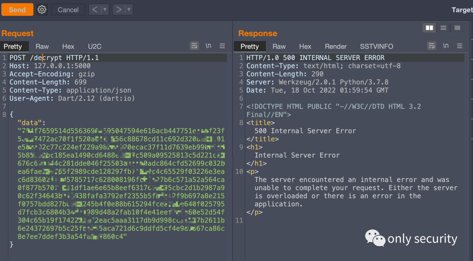
Task: Switch to the Request Hex tab
Action: click(x=68, y=46)
